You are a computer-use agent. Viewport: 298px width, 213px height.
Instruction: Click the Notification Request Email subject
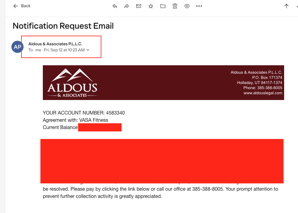(x=63, y=26)
